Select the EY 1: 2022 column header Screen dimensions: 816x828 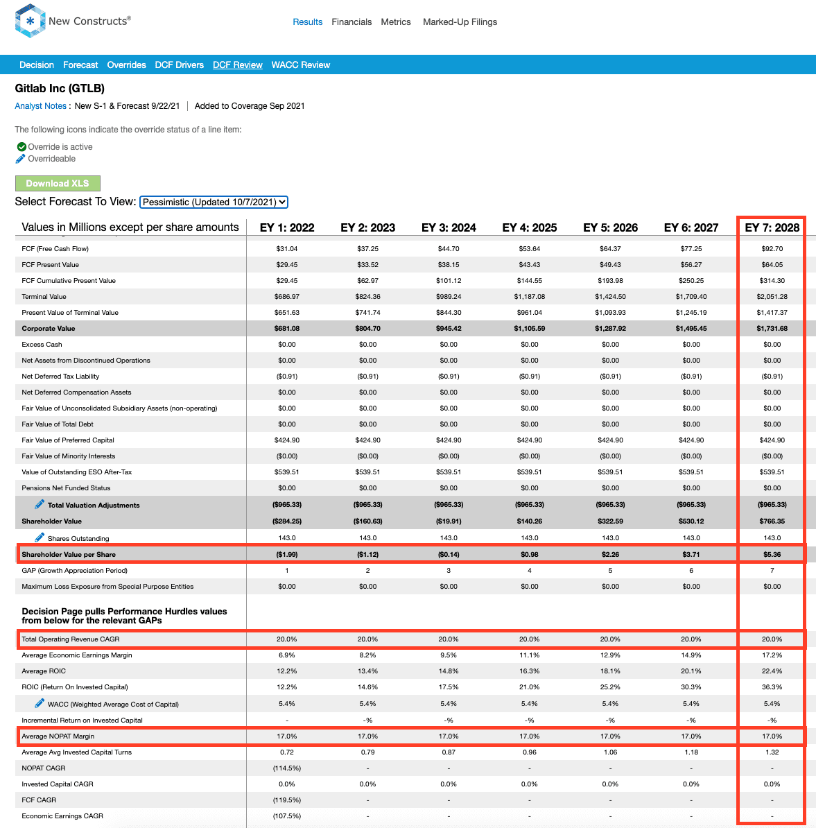tap(287, 227)
